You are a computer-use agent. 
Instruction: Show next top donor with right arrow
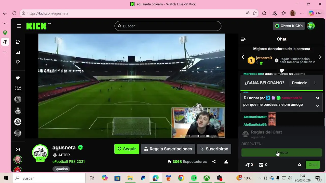point(320,57)
